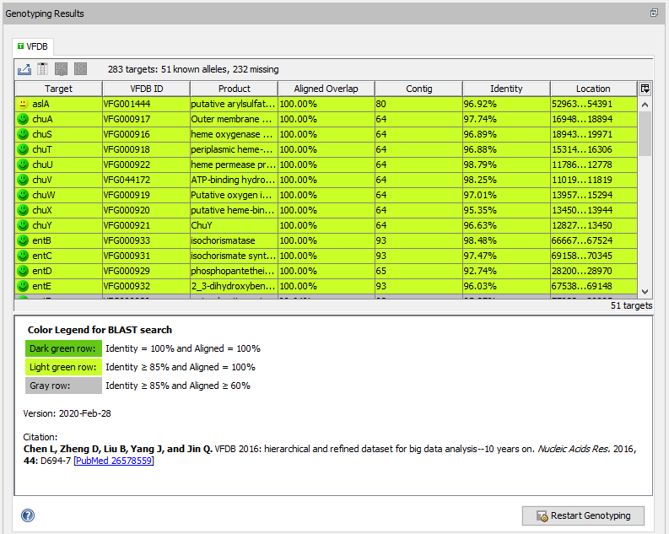Sort table by Identity column header
The width and height of the screenshot is (669, 534).
pyautogui.click(x=506, y=89)
